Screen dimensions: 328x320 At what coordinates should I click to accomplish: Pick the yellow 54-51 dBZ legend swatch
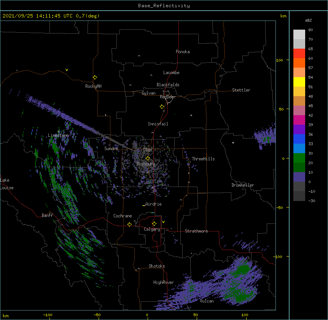tap(299, 82)
